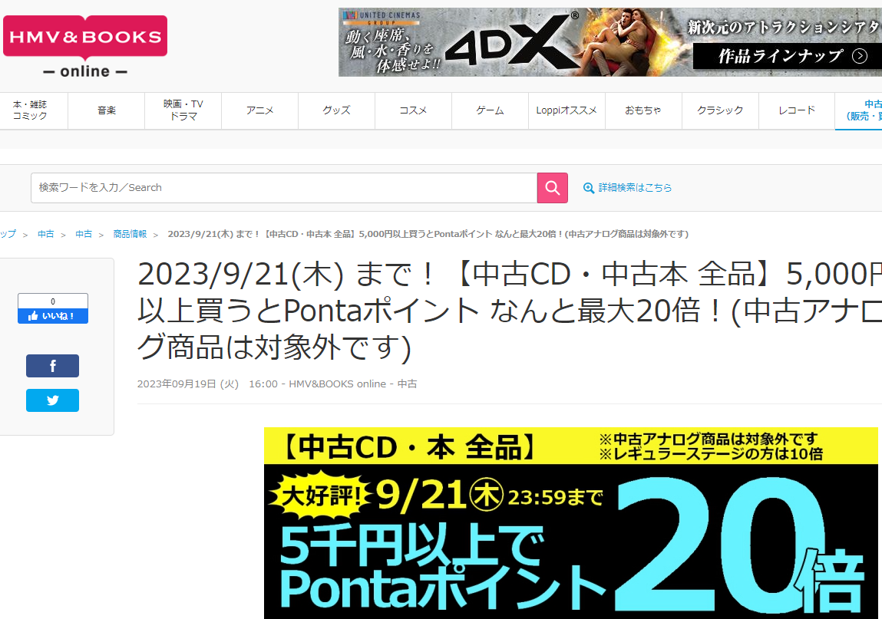Open the 音楽 category tab
The image size is (882, 619).
click(106, 110)
